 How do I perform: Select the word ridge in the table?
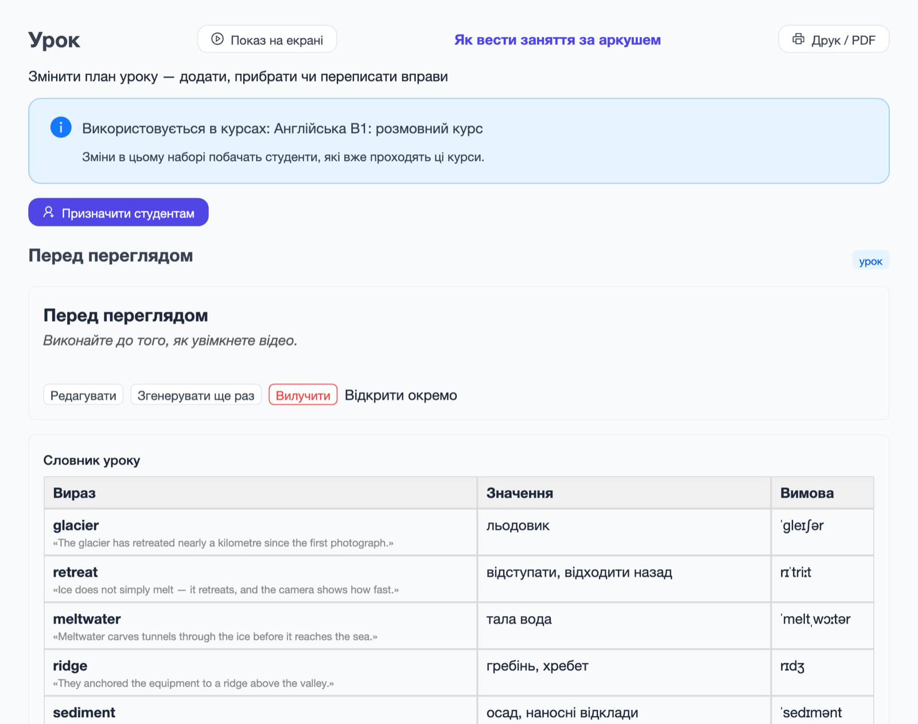(x=70, y=665)
